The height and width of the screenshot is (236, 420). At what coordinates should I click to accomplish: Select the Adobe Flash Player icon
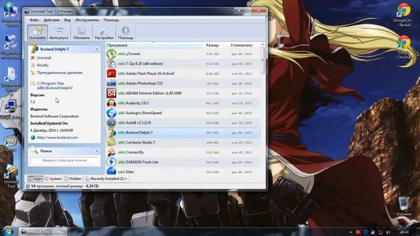click(x=111, y=73)
